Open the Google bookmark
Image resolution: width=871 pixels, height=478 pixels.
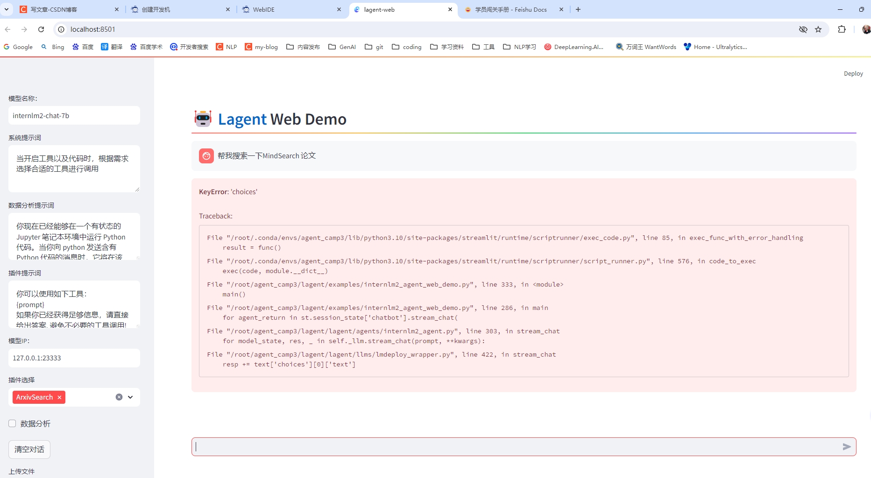point(18,47)
